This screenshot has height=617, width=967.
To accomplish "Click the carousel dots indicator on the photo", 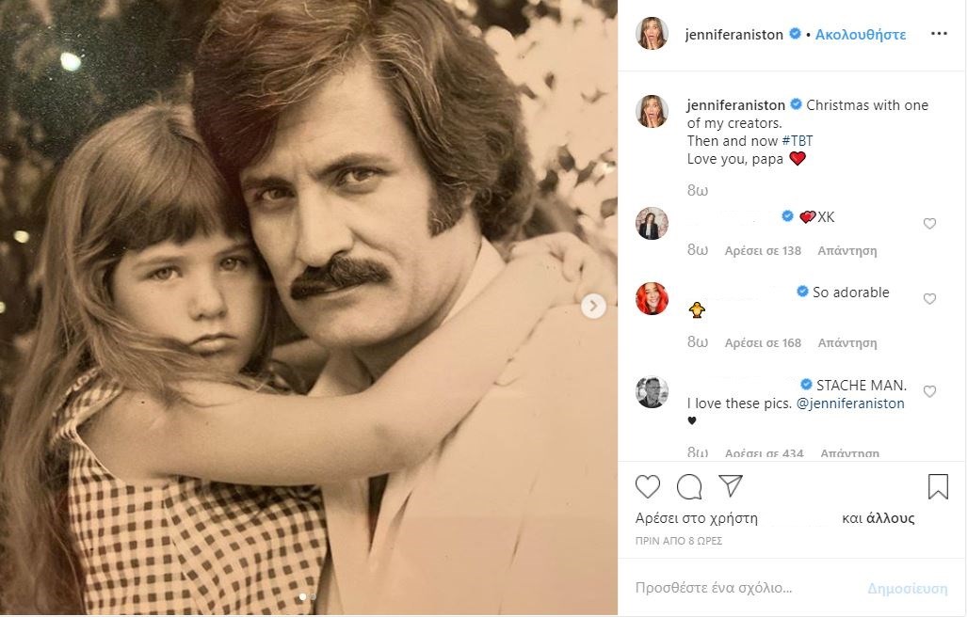I will [308, 596].
